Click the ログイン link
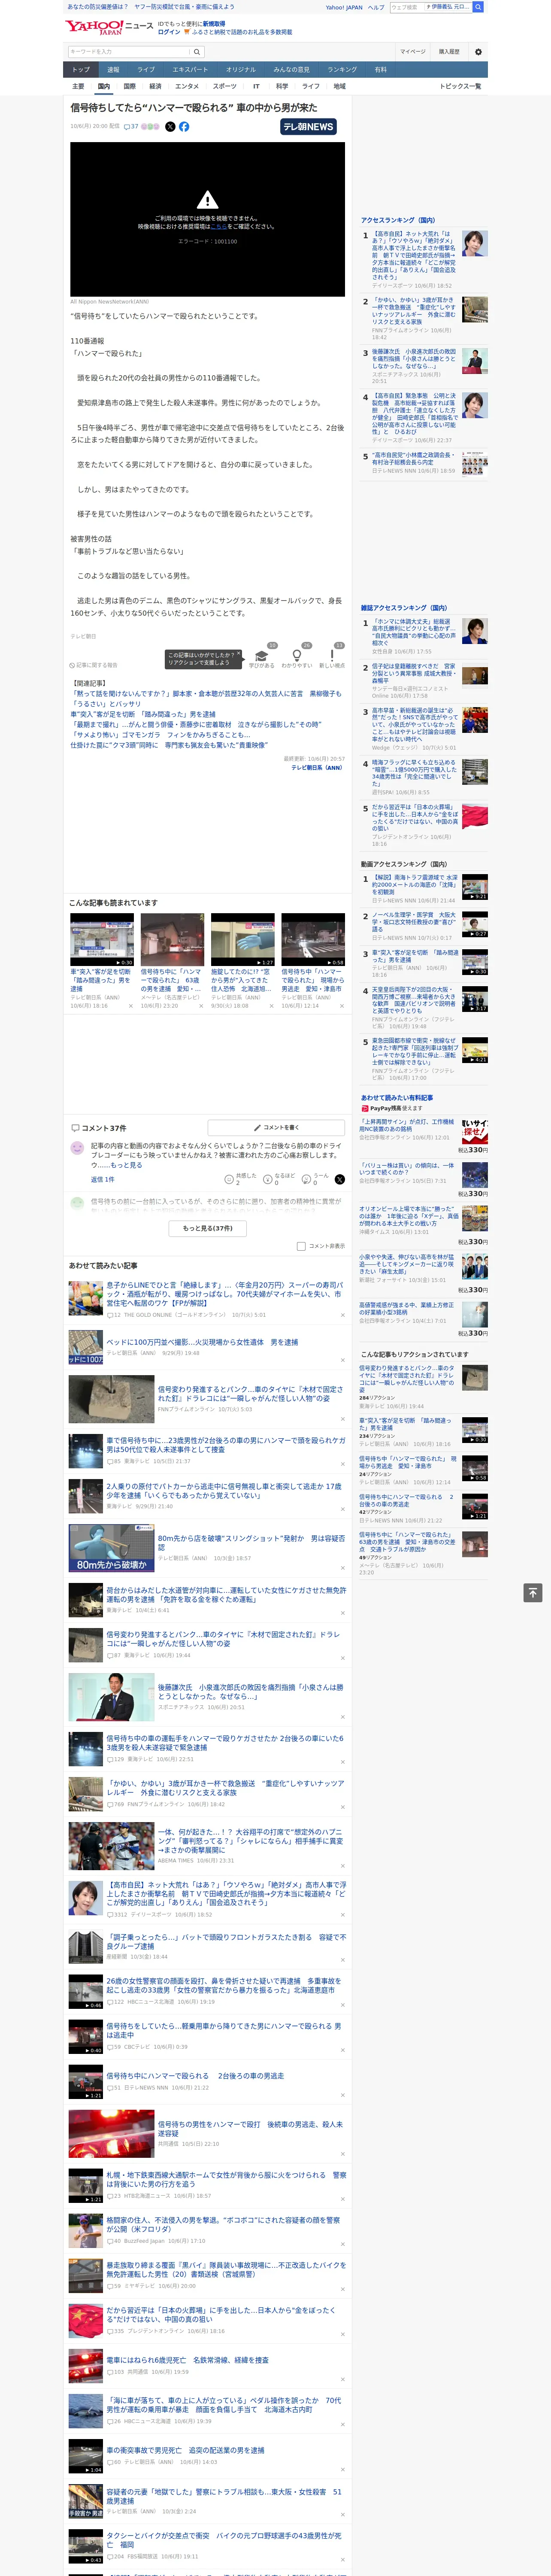551x2576 pixels. [169, 32]
